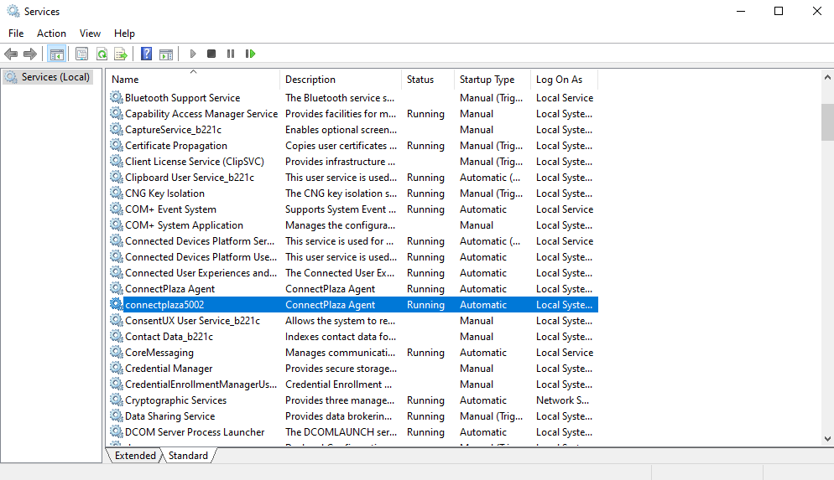The height and width of the screenshot is (480, 834).
Task: Open the Properties toolbar icon
Action: point(81,54)
